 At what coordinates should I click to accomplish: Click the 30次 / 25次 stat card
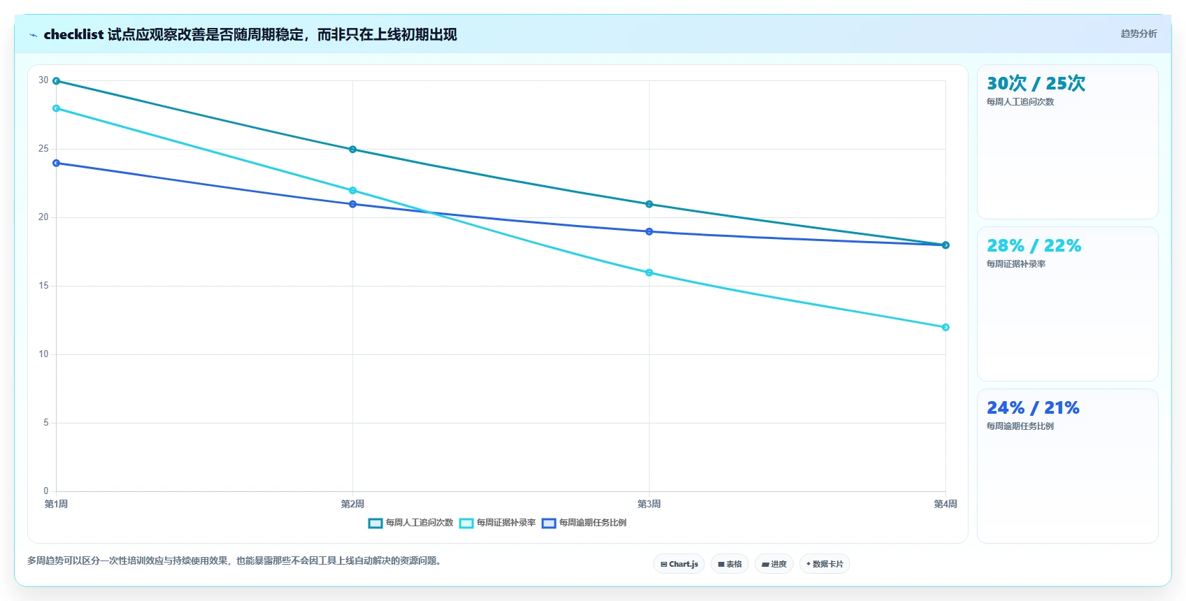pyautogui.click(x=1068, y=142)
